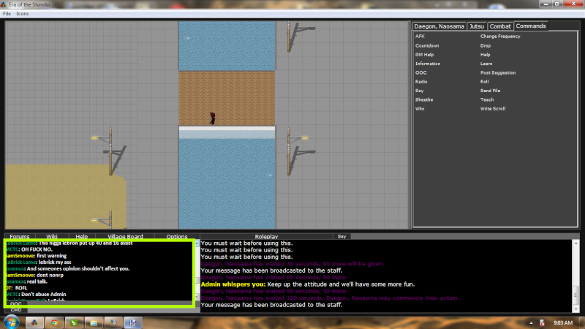Switch to the Daegon, Naosama tab
The image size is (585, 329).
(439, 26)
